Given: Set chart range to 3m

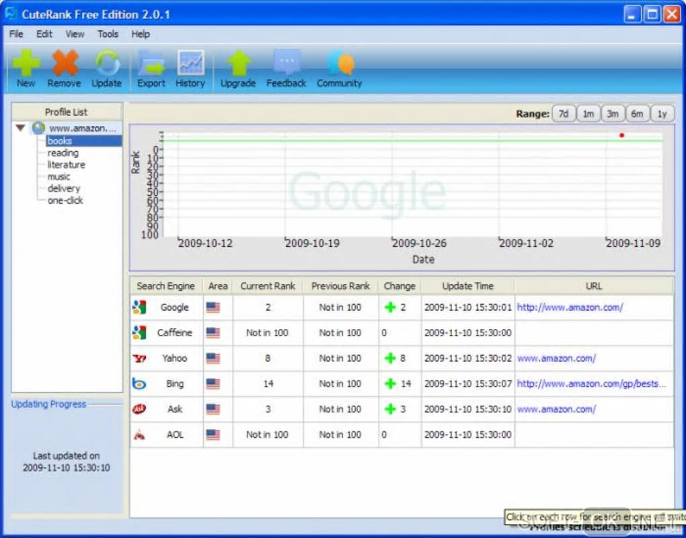Looking at the screenshot, I should (613, 114).
